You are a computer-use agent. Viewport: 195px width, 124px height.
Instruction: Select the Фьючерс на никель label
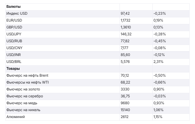tap(23, 110)
